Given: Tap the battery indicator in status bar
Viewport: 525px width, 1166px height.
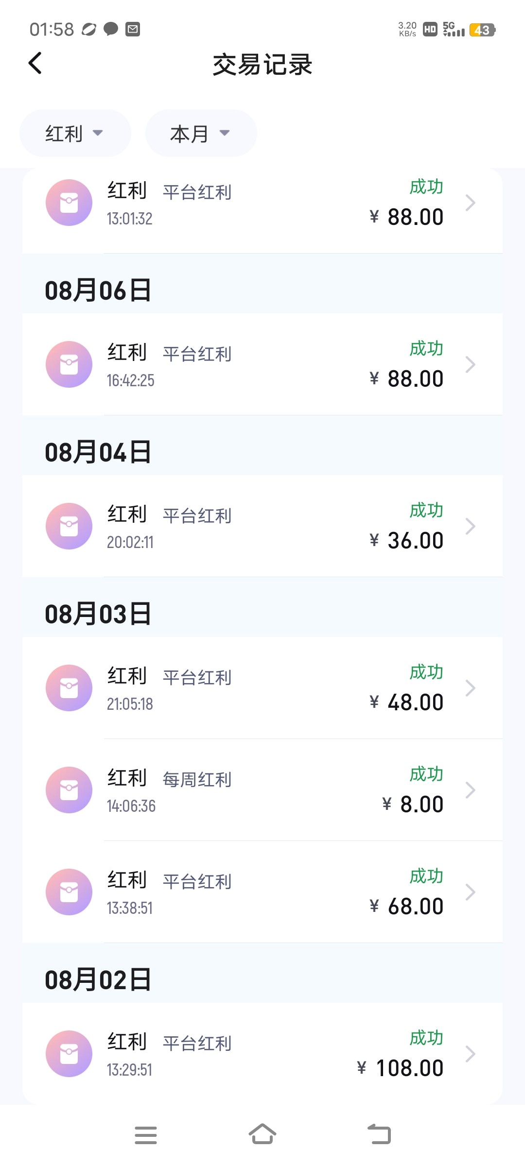Looking at the screenshot, I should point(482,30).
